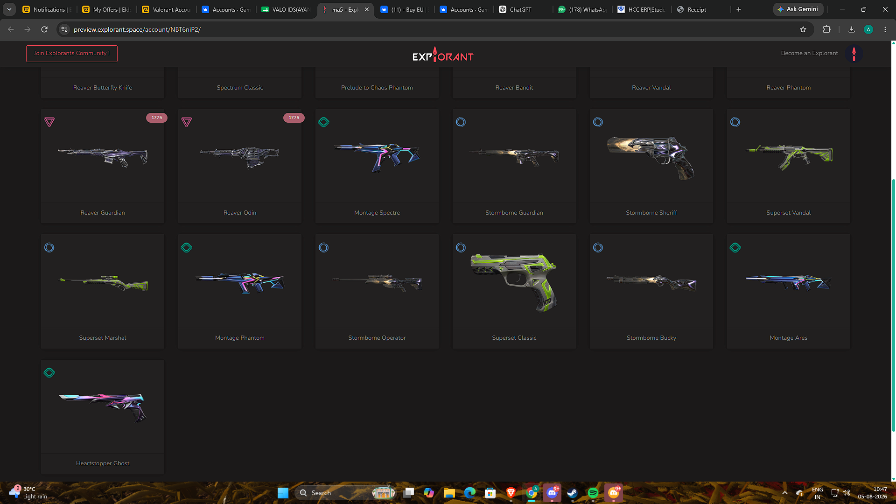Viewport: 896px width, 504px height.
Task: Open the weather widget showing Light rain
Action: pos(29,493)
